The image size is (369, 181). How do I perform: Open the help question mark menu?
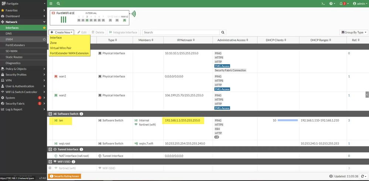coord(332,4)
